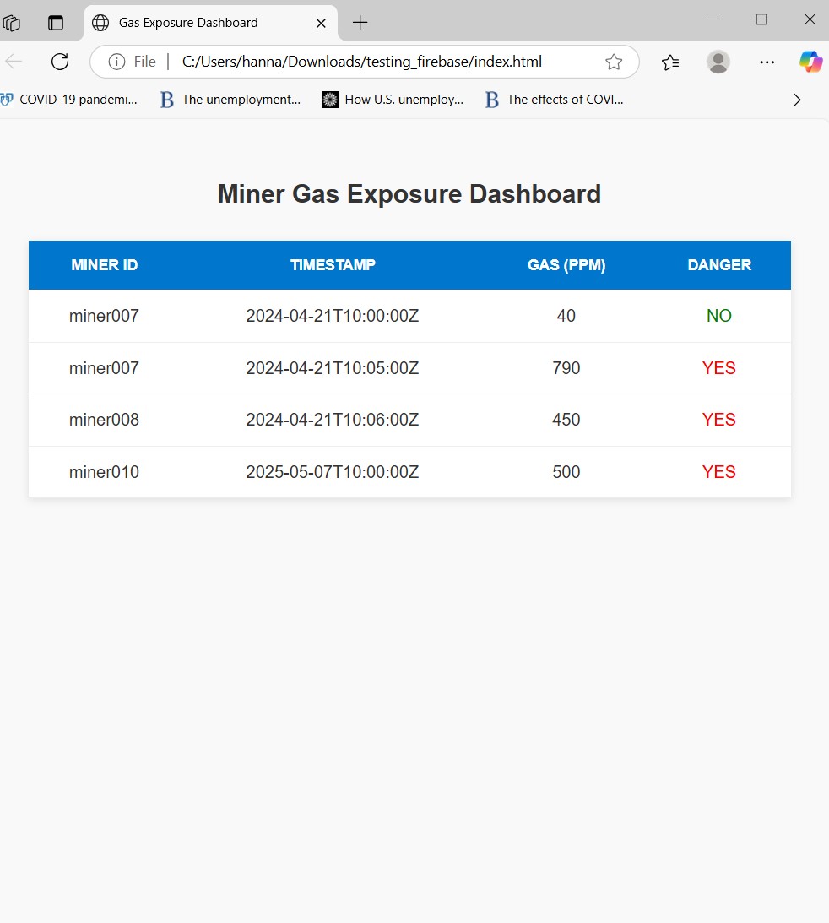This screenshot has height=923, width=829.
Task: Open the Favorites list icon
Action: pos(670,62)
